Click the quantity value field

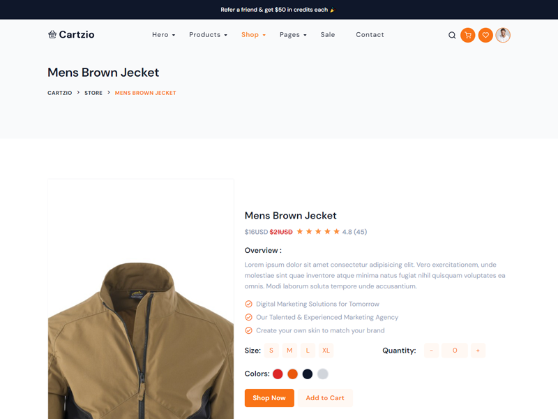click(x=455, y=351)
